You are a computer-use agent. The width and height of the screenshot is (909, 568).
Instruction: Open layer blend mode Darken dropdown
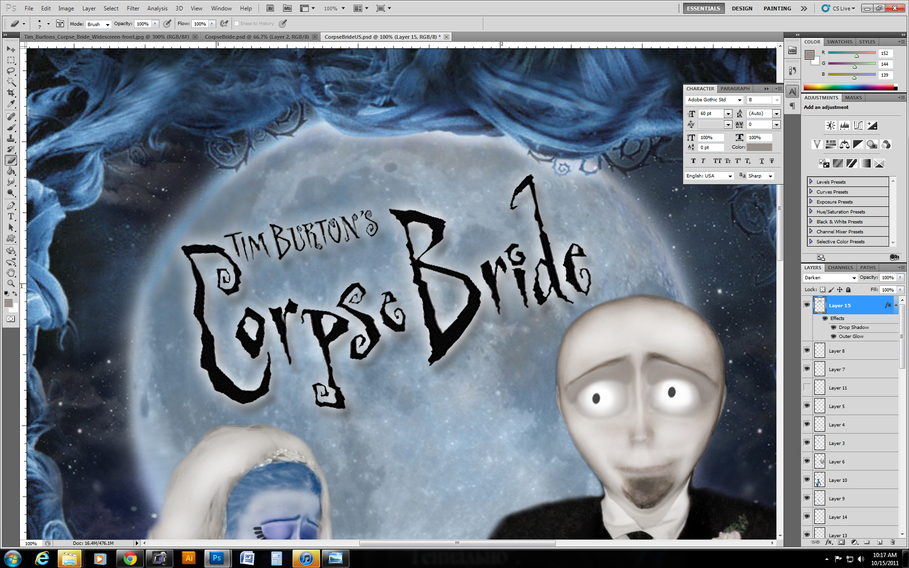pos(830,278)
